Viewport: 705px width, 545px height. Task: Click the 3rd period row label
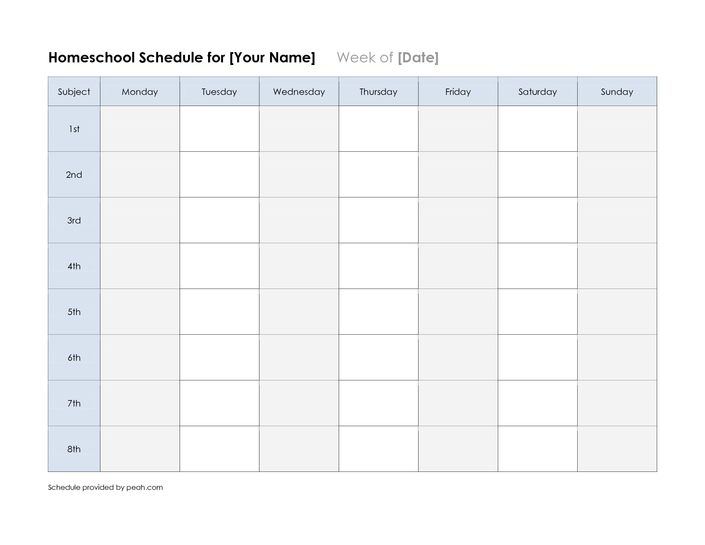click(x=74, y=220)
